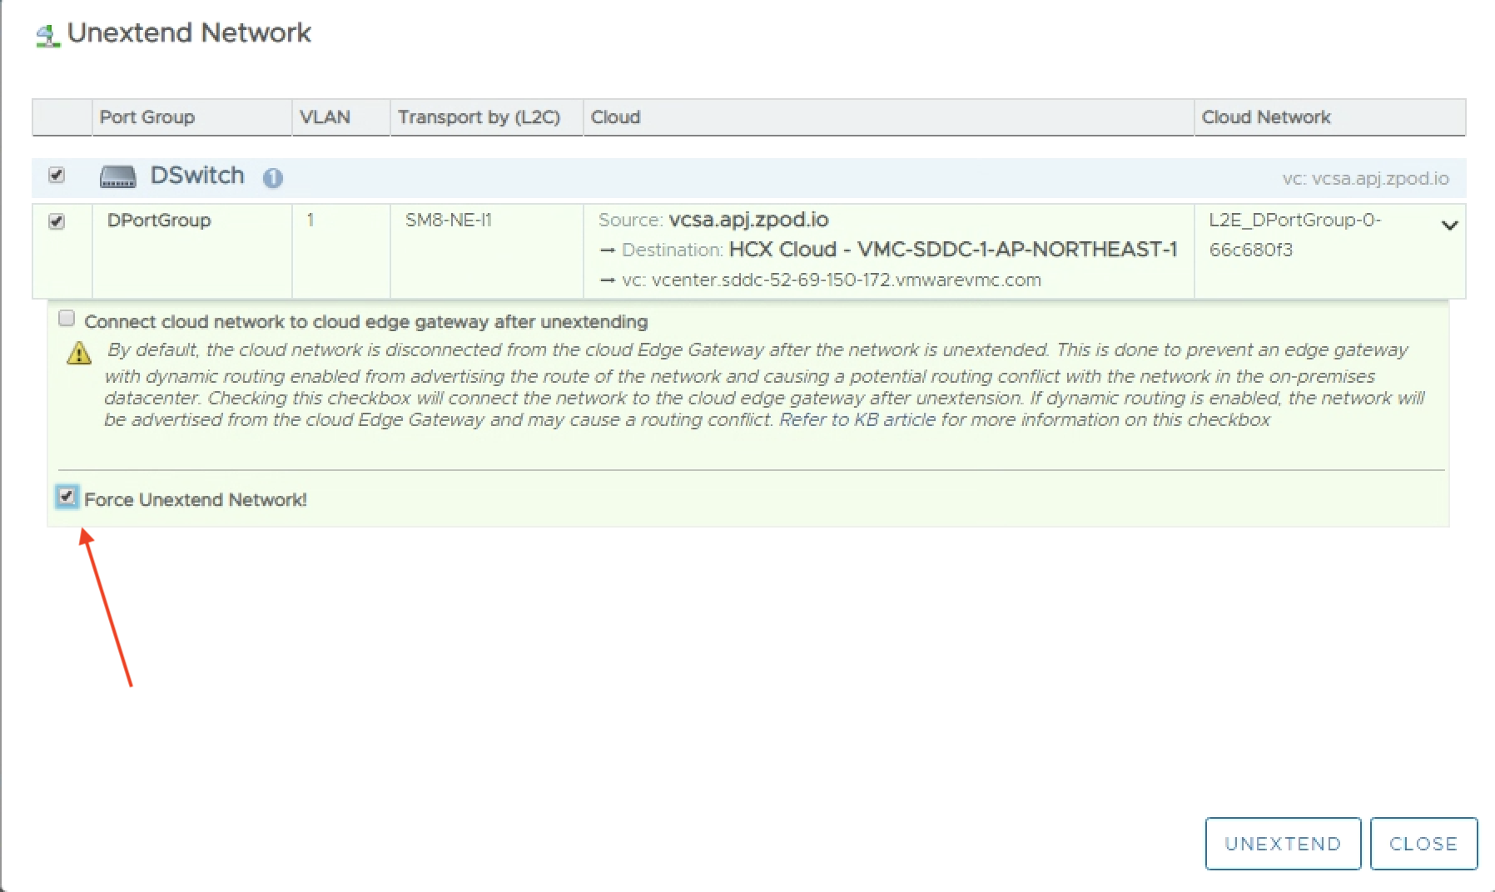
Task: Uncheck the DPortGroup row checkbox
Action: click(57, 221)
